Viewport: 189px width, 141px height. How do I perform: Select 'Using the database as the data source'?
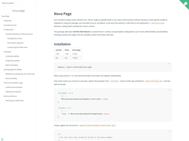(x=19, y=34)
